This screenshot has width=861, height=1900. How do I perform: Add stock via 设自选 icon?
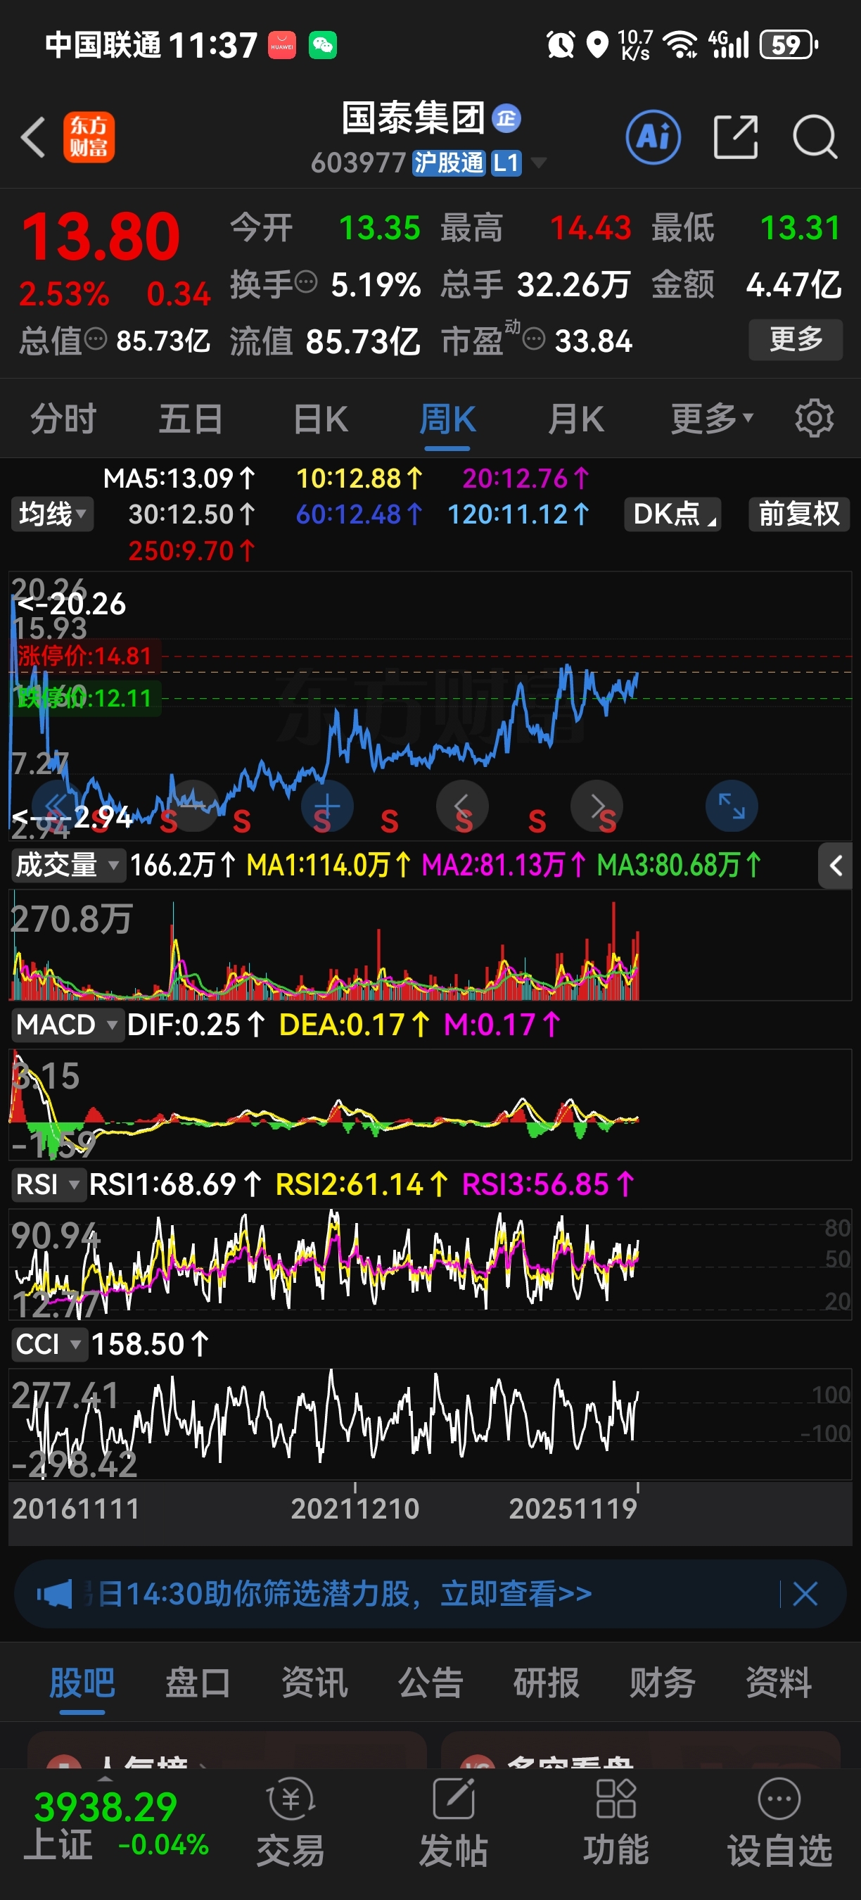click(x=779, y=1822)
